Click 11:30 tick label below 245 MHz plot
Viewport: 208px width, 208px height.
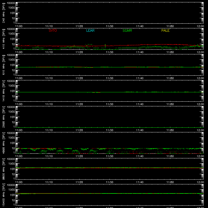(109, 26)
